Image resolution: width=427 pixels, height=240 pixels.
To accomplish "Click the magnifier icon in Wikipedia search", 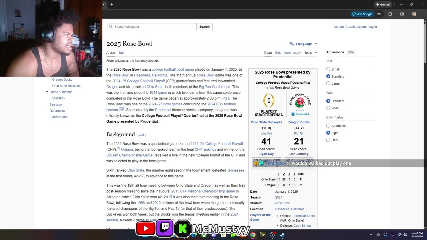I will click(111, 27).
